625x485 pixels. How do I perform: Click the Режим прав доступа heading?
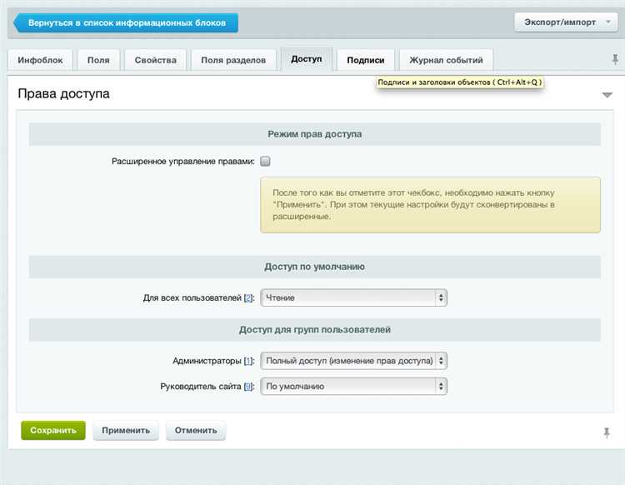pos(314,134)
